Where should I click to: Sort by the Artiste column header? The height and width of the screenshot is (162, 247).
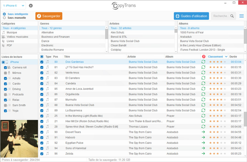click(145, 57)
